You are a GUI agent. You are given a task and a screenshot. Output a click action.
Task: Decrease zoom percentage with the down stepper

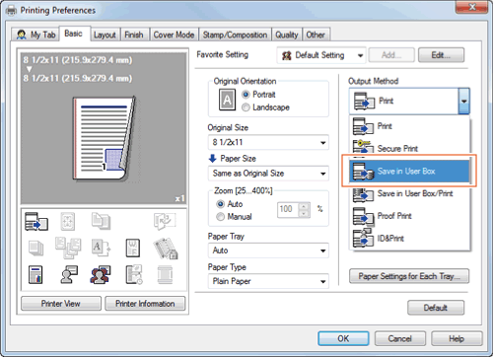coord(304,214)
